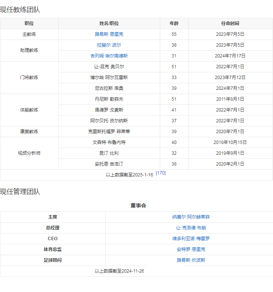Screen dimensions: 273x292
Task: Click the 门将教练 position cell
Action: pos(29,78)
